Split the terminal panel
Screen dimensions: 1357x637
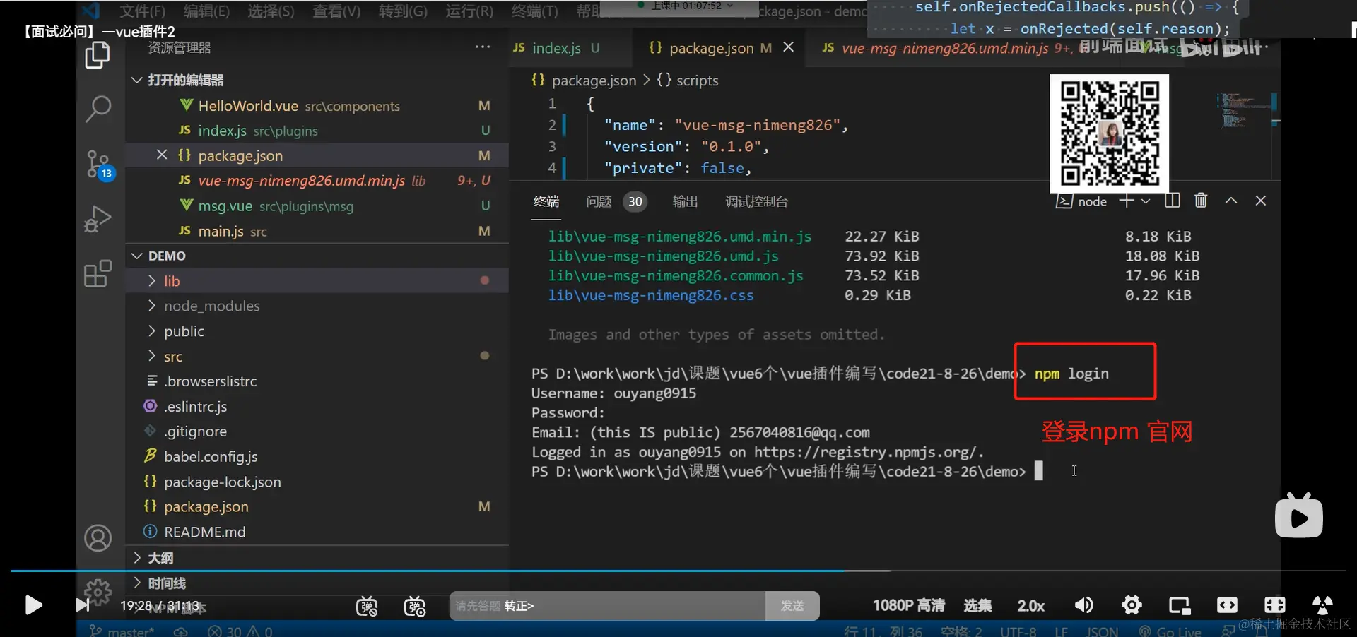tap(1172, 201)
